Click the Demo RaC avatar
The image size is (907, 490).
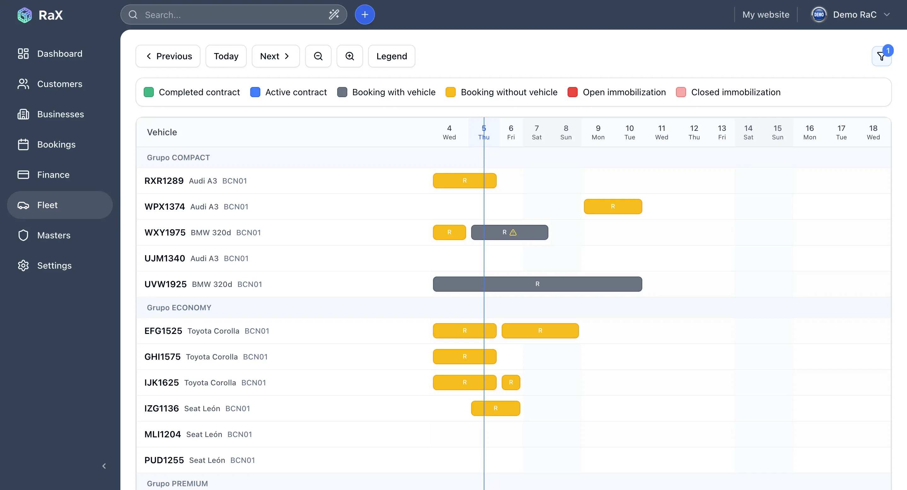(819, 15)
